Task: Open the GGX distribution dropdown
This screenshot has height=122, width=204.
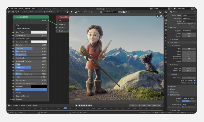Action: point(31,25)
